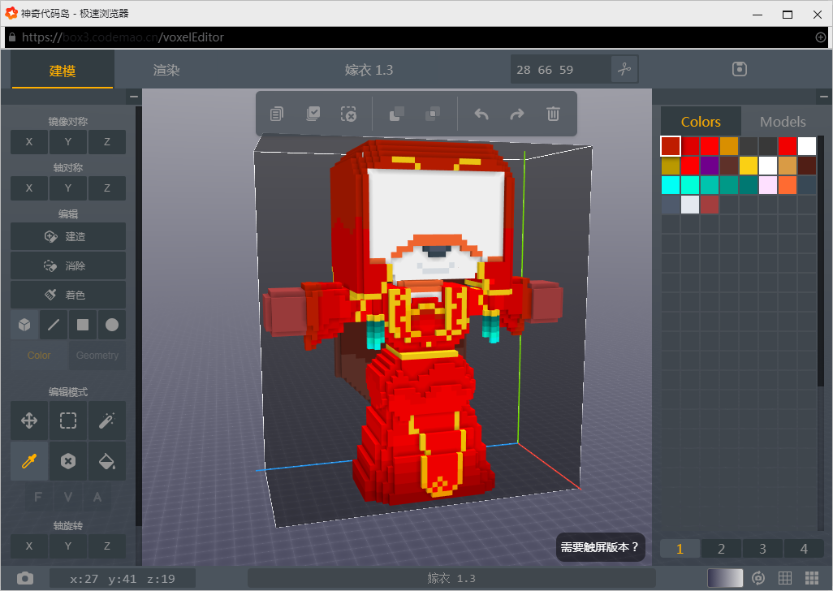Switch to palette page 1
833x591 pixels.
(680, 549)
